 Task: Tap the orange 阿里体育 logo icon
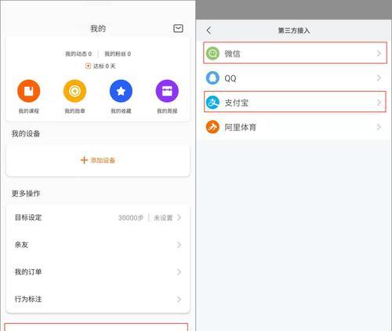(212, 127)
